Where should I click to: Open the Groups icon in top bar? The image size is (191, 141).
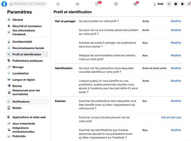click(x=135, y=4)
